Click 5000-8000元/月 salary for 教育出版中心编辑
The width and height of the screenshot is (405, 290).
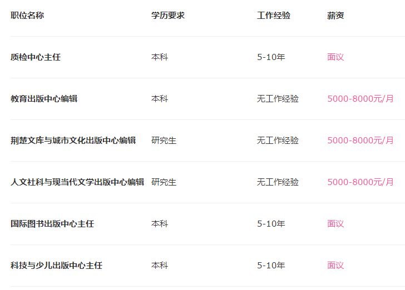point(360,98)
